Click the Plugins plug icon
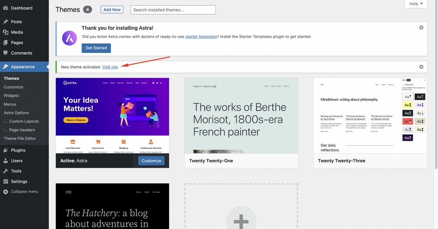The image size is (438, 229). coord(6,150)
